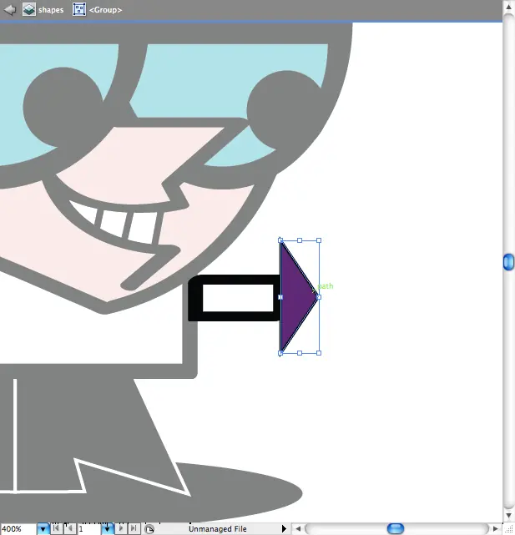The width and height of the screenshot is (515, 535).
Task: Open the zoom level dropdown arrow
Action: pyautogui.click(x=43, y=529)
